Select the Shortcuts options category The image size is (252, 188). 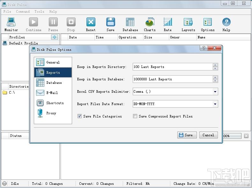[53, 103]
